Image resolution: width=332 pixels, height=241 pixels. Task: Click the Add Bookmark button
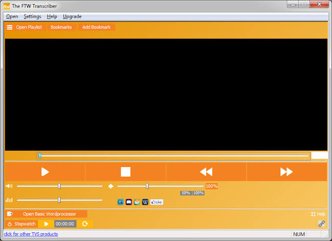click(x=96, y=27)
